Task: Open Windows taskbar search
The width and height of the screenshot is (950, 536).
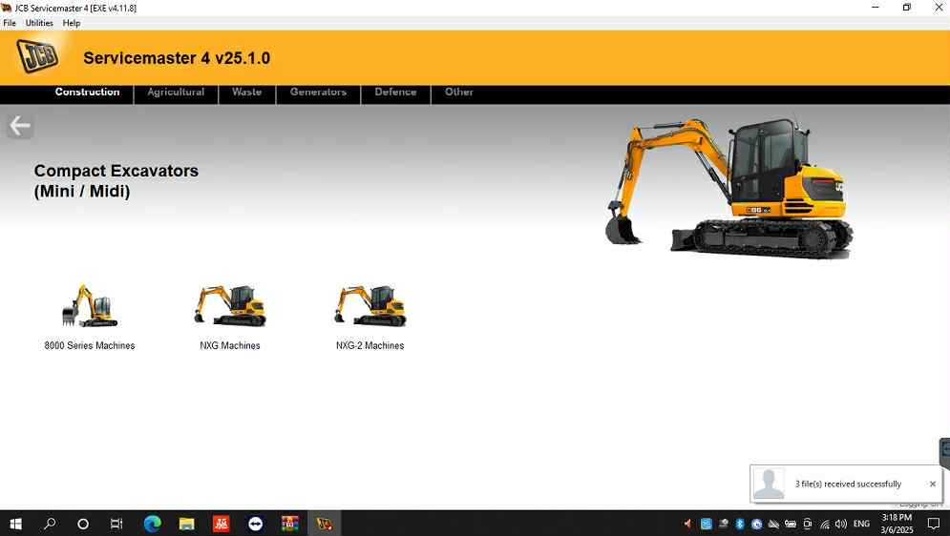Action: pyautogui.click(x=50, y=524)
